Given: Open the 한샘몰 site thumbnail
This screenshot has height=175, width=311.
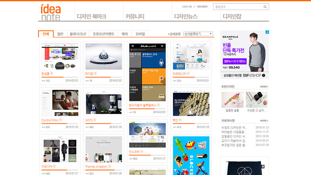Looking at the screenshot, I should (x=60, y=57).
